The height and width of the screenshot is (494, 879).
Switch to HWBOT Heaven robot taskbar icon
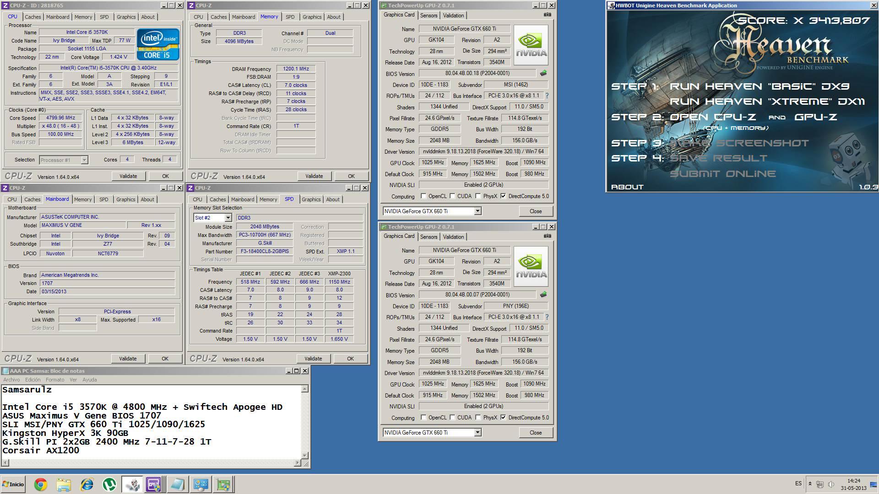[x=132, y=484]
